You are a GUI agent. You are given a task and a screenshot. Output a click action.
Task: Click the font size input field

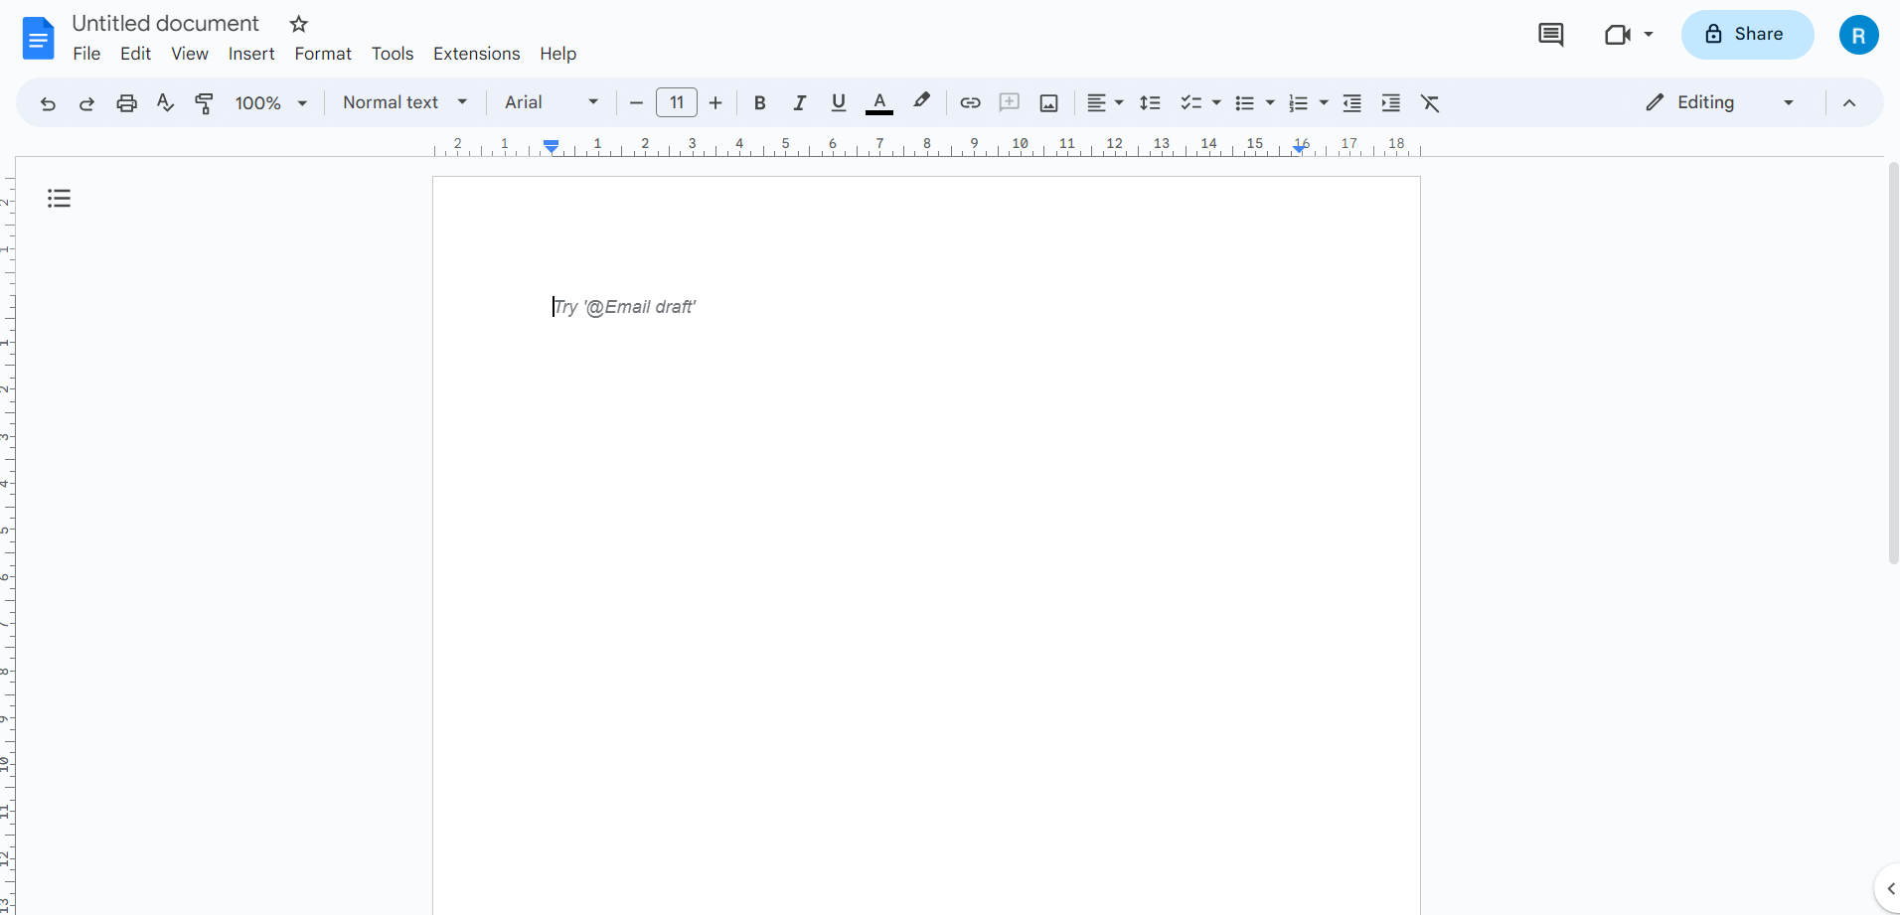[677, 102]
